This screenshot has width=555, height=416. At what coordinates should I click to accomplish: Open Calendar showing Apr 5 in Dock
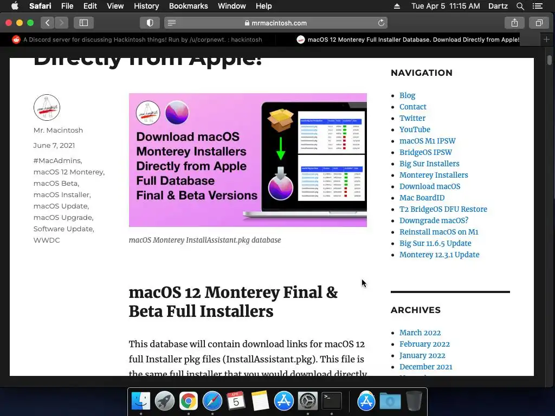236,401
